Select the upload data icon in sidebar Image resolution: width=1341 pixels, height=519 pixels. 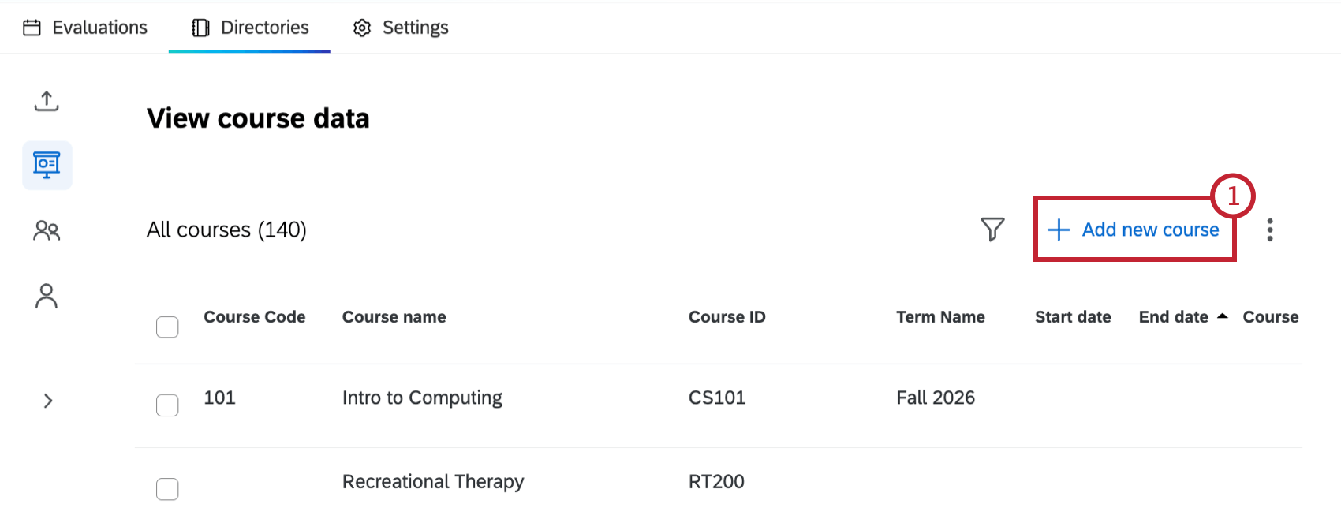tap(47, 102)
